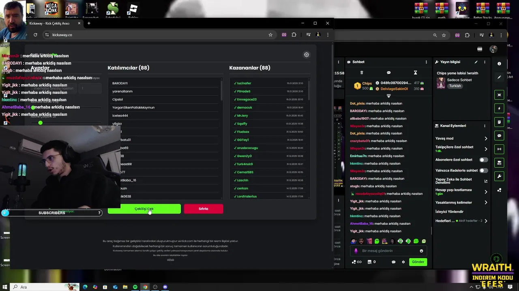
Task: Reload the kickaway.co page
Action: [35, 35]
